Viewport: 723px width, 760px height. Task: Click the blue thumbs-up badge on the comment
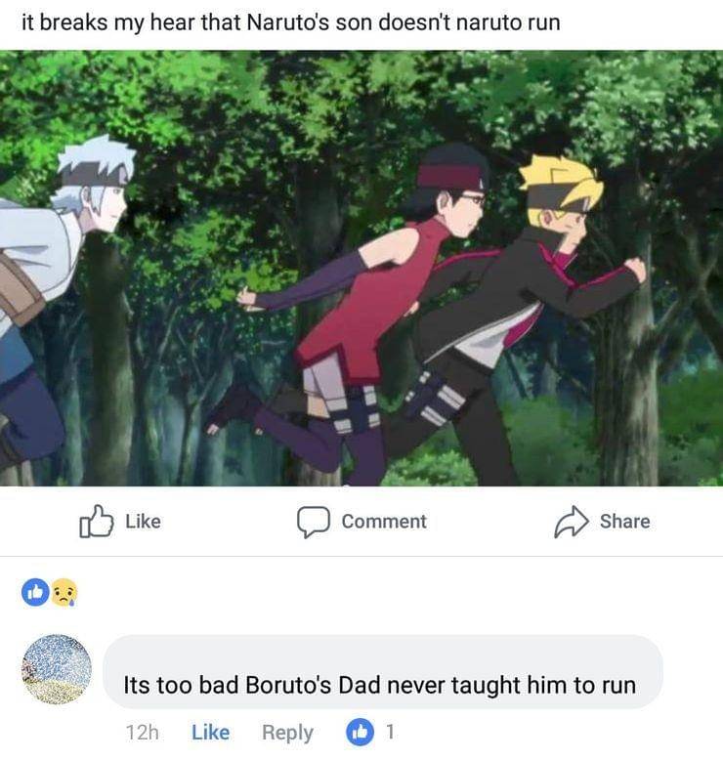[360, 732]
